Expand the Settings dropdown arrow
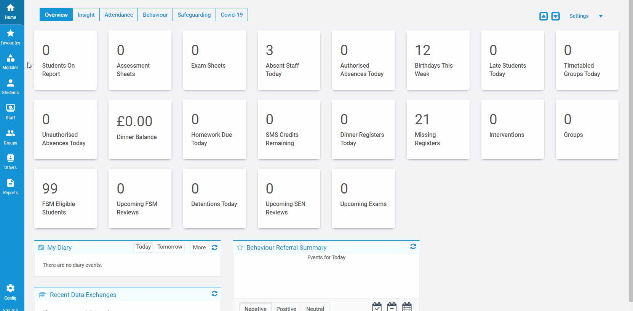This screenshot has width=633, height=311. click(x=601, y=16)
